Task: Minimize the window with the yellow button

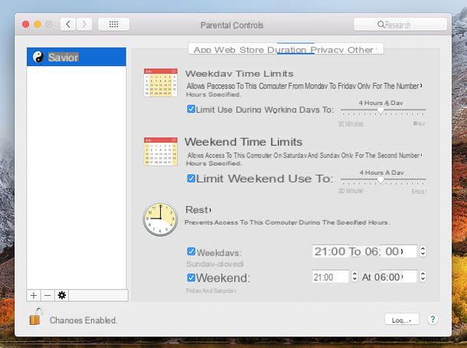Action: [38, 25]
